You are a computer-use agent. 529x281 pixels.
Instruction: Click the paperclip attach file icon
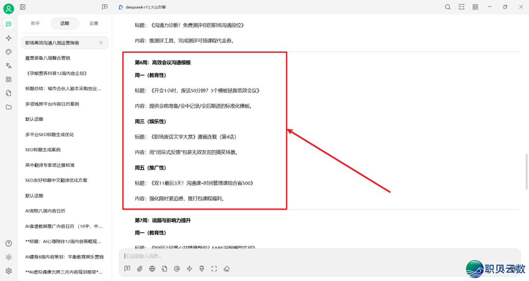(140, 269)
